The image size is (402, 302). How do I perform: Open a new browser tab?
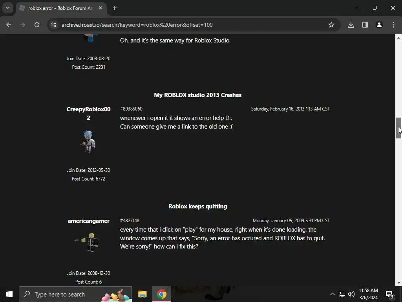click(x=115, y=8)
